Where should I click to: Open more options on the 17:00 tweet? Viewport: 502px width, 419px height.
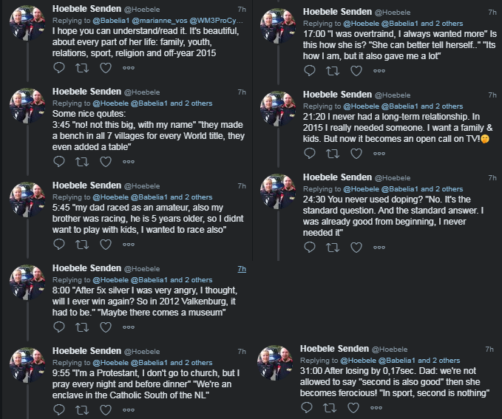click(379, 70)
